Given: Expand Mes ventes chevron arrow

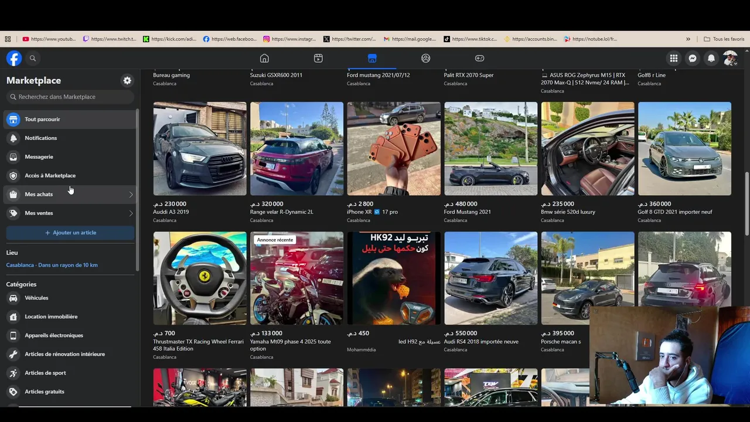Looking at the screenshot, I should (x=131, y=213).
